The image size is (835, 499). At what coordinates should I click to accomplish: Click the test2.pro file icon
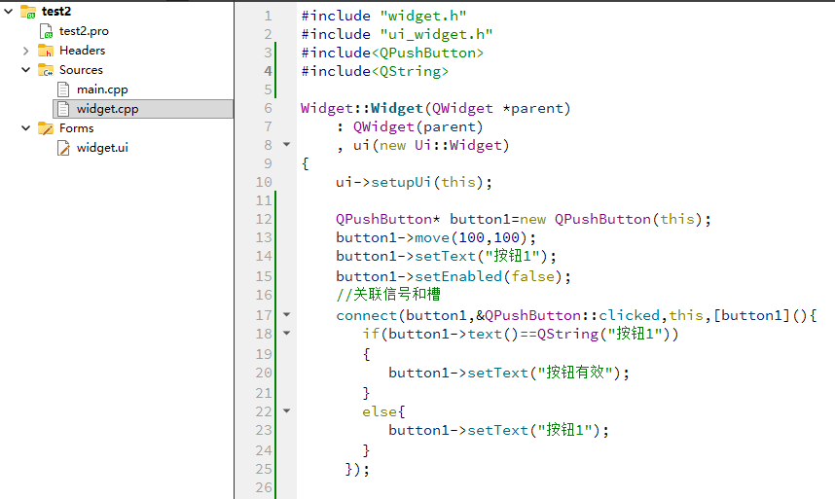pyautogui.click(x=47, y=31)
